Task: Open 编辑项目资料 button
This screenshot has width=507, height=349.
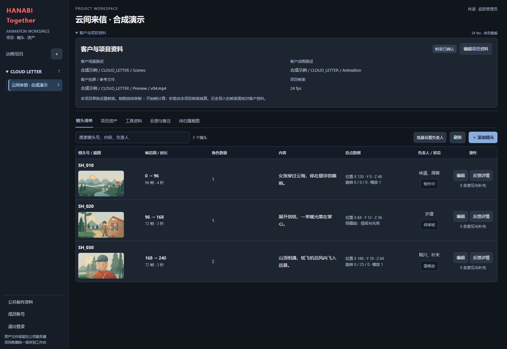Action: (476, 49)
